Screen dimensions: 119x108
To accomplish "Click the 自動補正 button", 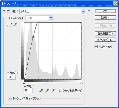I will click(105, 33).
